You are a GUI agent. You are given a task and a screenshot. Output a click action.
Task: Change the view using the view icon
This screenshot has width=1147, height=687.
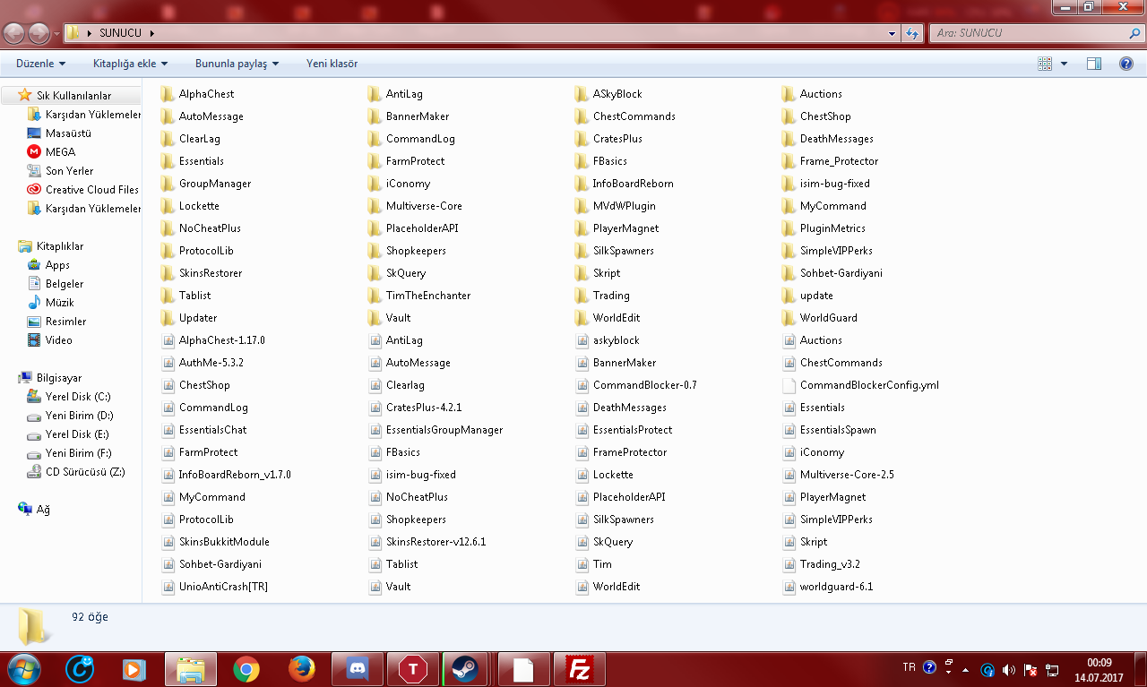[x=1045, y=64]
